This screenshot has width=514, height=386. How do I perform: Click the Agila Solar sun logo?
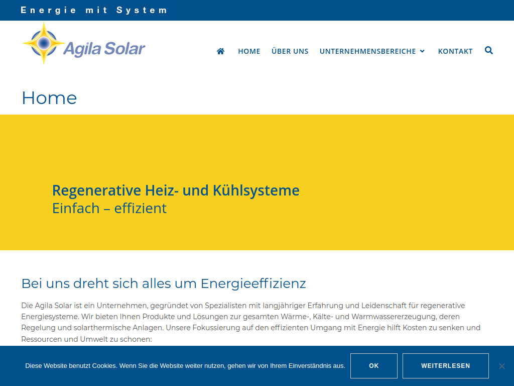pyautogui.click(x=43, y=43)
